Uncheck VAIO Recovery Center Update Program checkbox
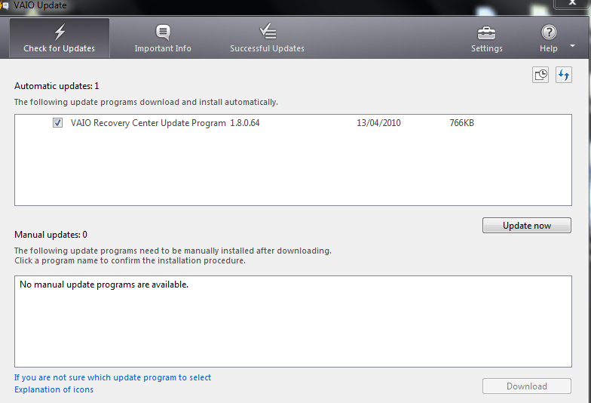 tap(57, 122)
